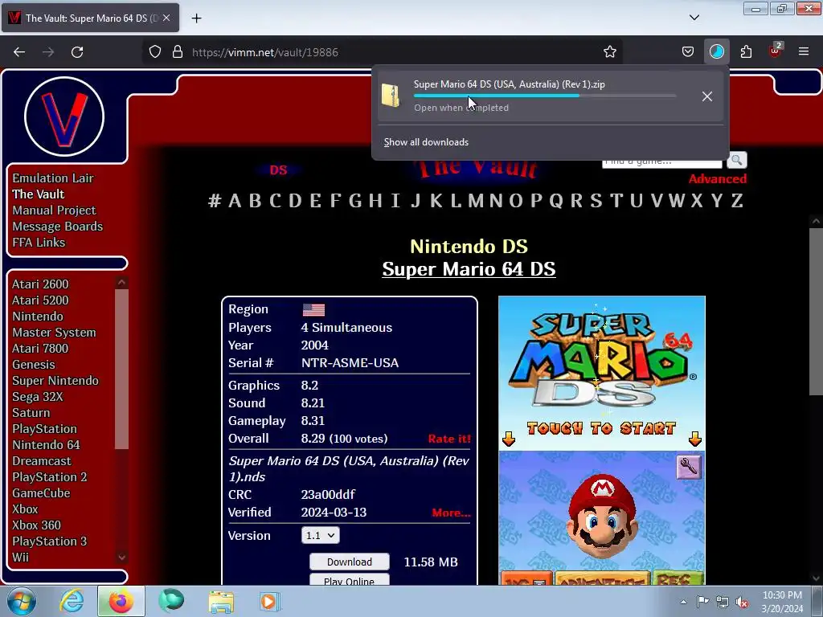Screen dimensions: 823x617
Task: Click the page scrollbar up arrow
Action: click(816, 222)
